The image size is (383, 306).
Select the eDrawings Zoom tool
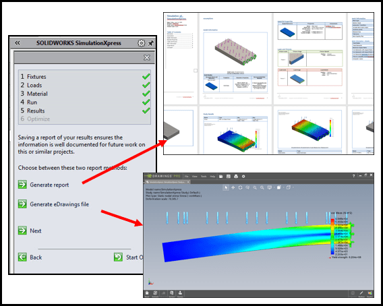pyautogui.click(x=255, y=187)
